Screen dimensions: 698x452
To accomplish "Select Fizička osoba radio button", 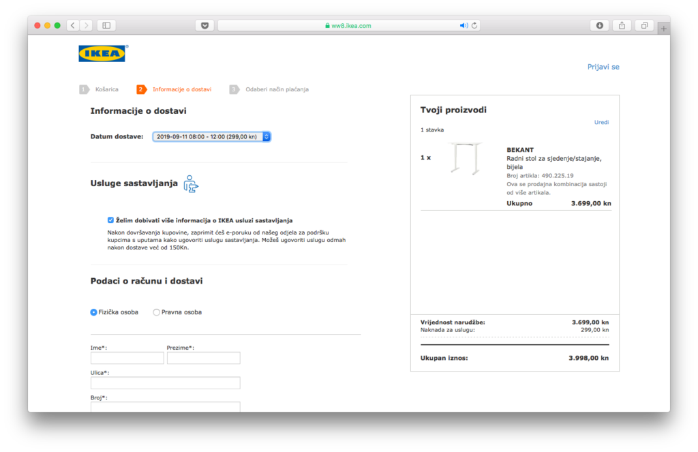I will pos(94,312).
